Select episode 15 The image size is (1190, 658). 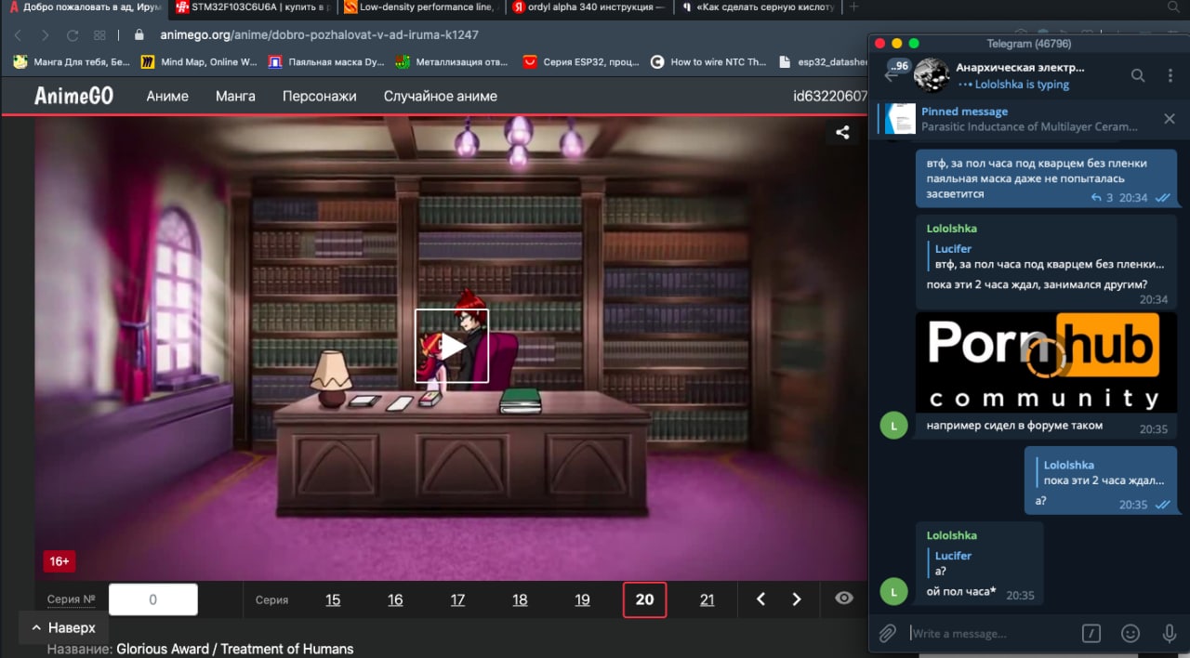pos(333,600)
